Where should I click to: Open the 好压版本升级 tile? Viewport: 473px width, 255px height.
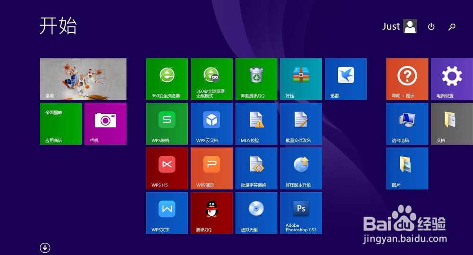[x=301, y=168]
